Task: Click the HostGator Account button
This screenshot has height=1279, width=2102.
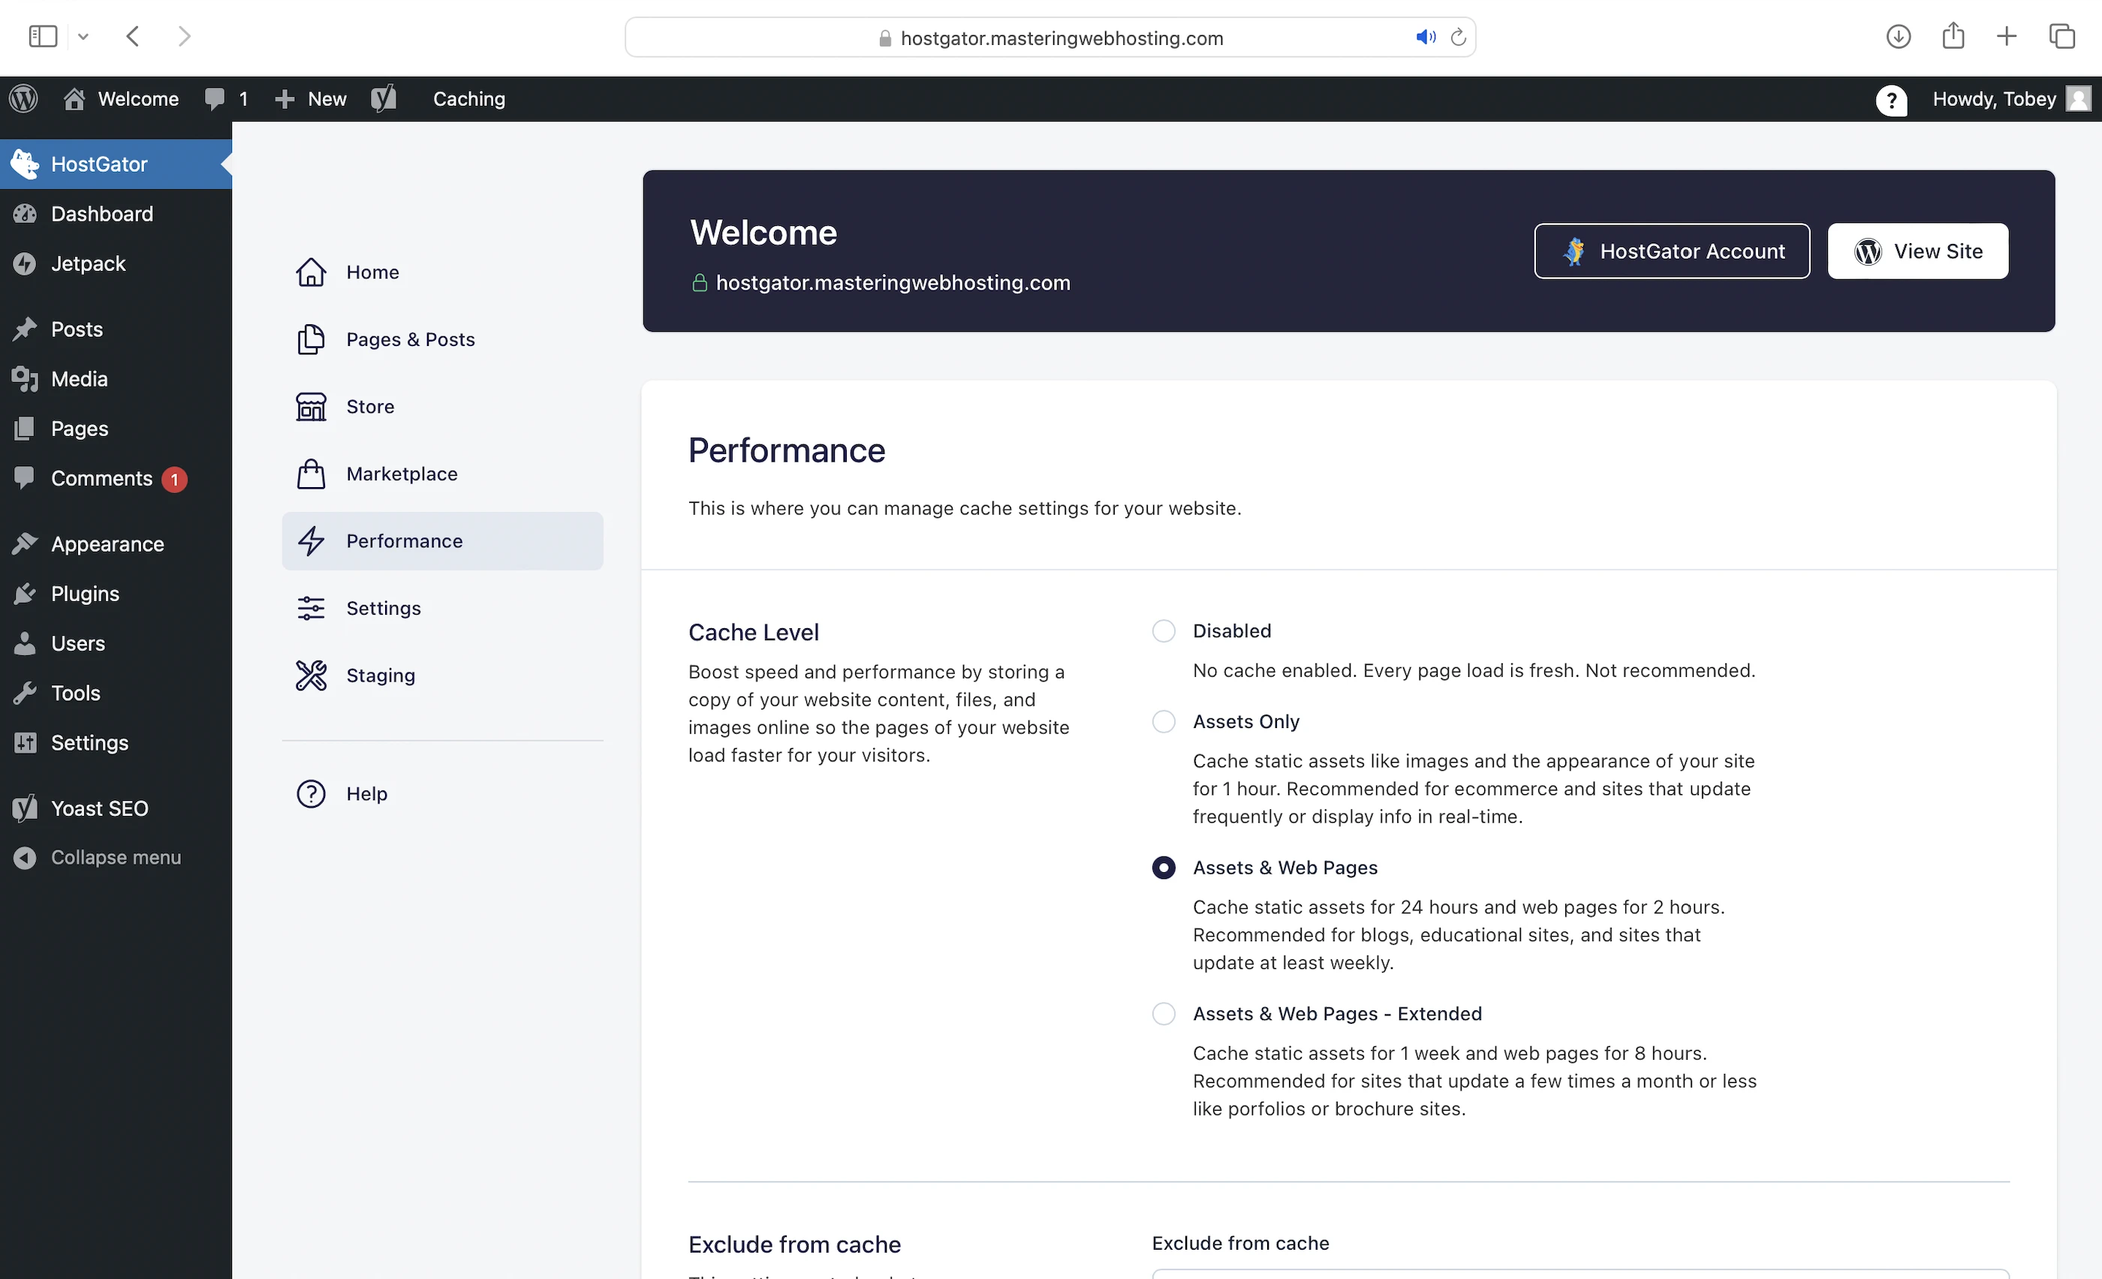Action: click(1671, 251)
